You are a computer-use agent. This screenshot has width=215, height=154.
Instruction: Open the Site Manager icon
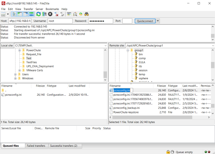[x=3, y=14]
